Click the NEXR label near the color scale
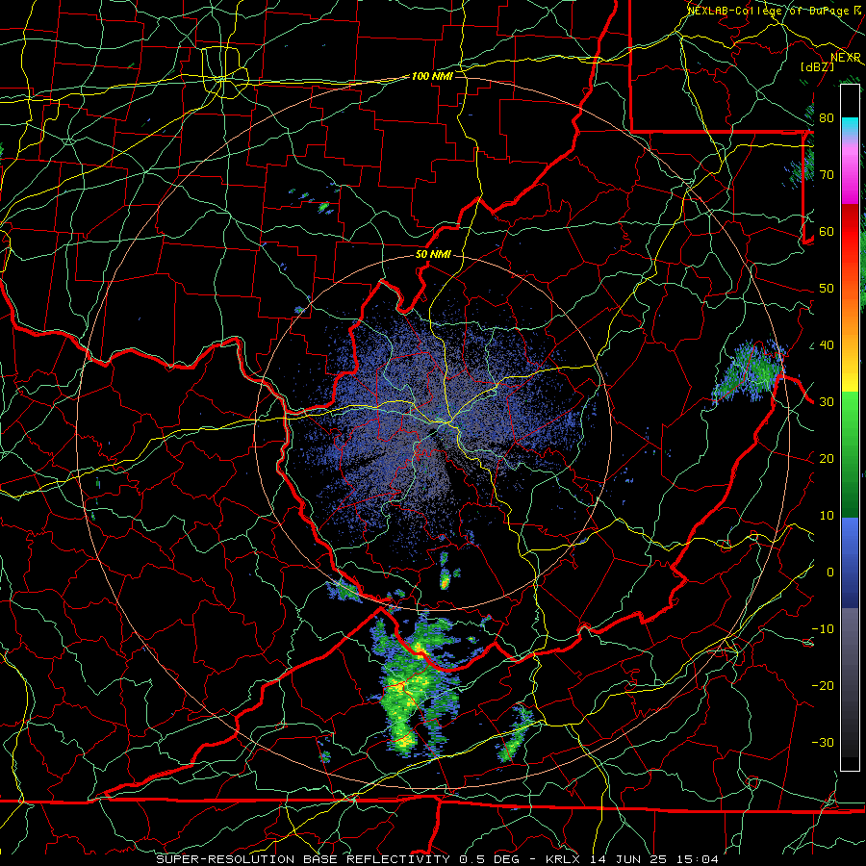 [846, 58]
